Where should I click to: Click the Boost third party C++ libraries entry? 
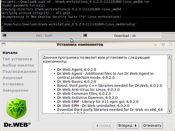[x=110, y=86]
